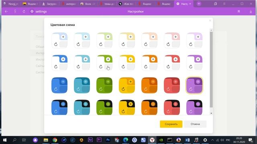Open a new tab with the plus button
The width and height of the screenshot is (257, 144).
click(x=199, y=4)
